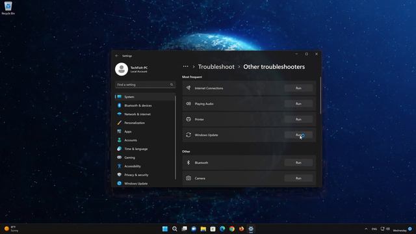416x234 pixels.
Task: Click the Other troubleshooters heading
Action: [x=274, y=67]
